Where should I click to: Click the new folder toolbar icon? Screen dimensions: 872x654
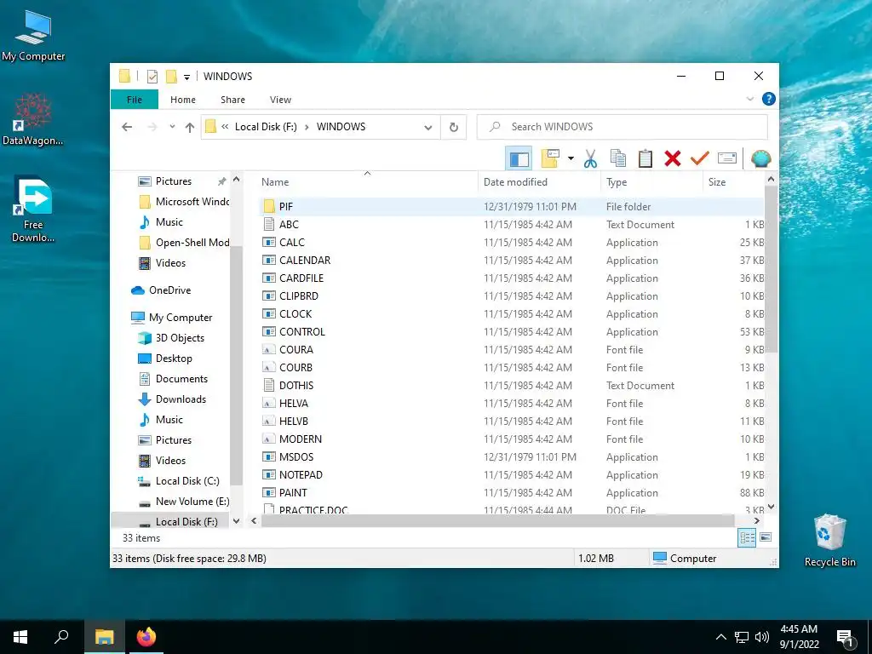(x=550, y=159)
